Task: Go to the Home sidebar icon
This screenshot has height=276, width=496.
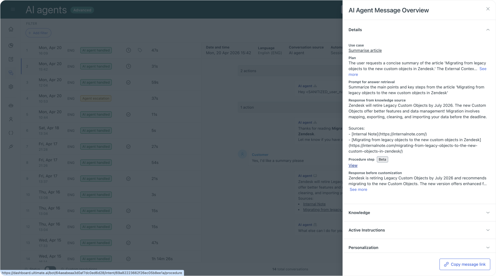Action: (x=11, y=29)
